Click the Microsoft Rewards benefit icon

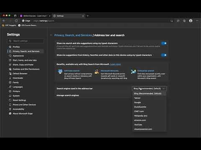(x=97, y=72)
